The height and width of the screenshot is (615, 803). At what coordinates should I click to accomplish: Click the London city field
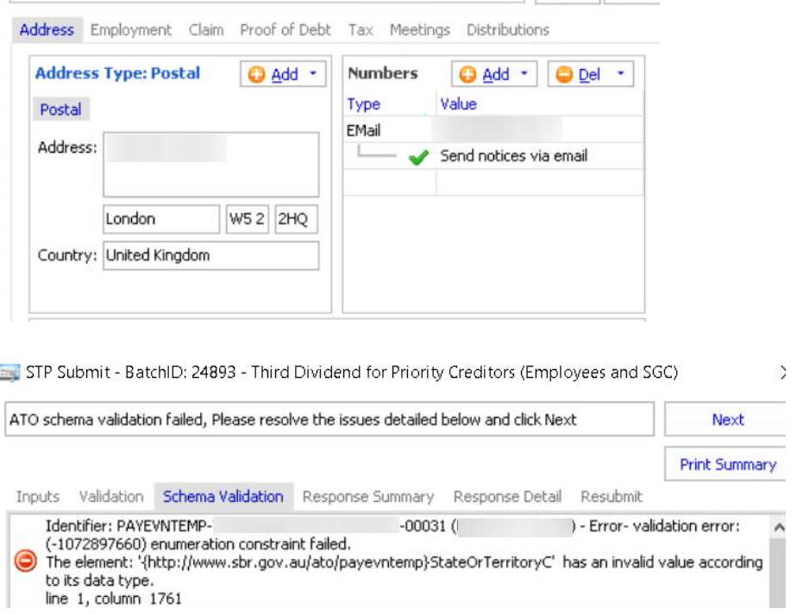[x=161, y=219]
